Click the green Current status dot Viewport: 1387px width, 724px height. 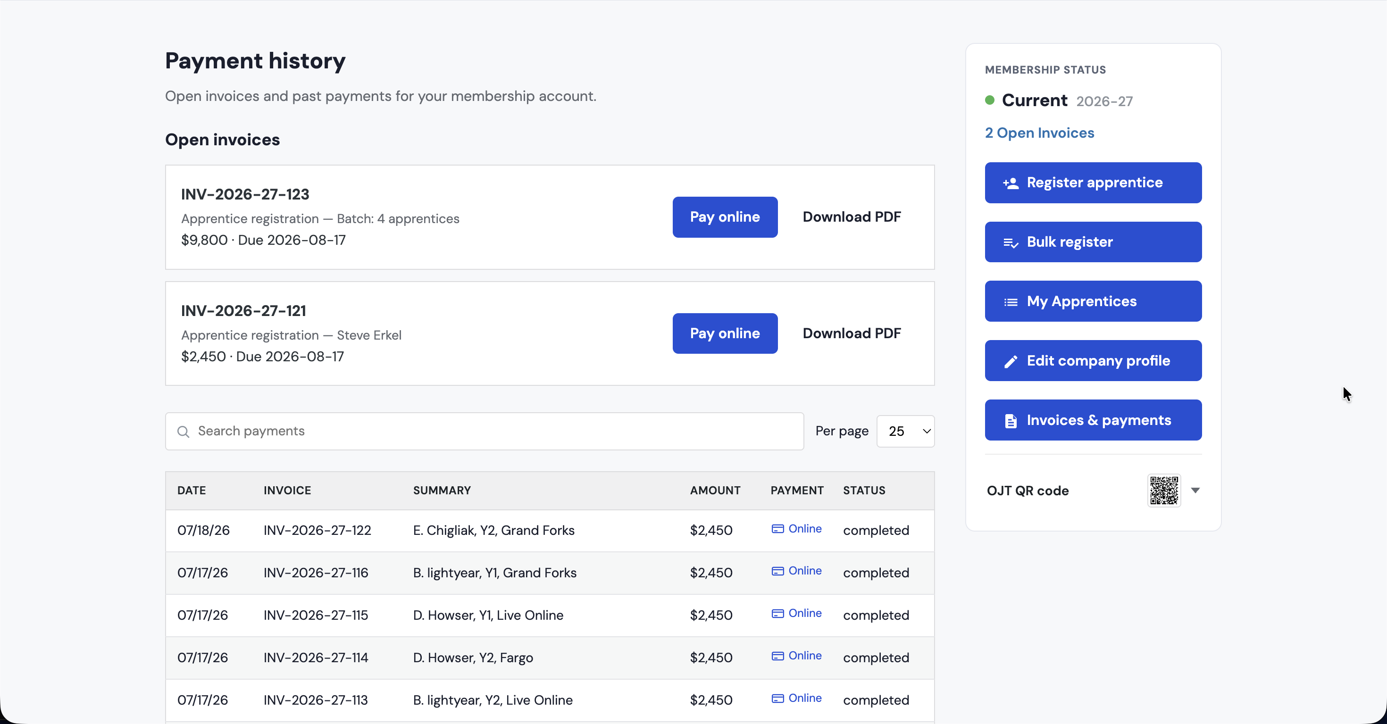pos(990,100)
